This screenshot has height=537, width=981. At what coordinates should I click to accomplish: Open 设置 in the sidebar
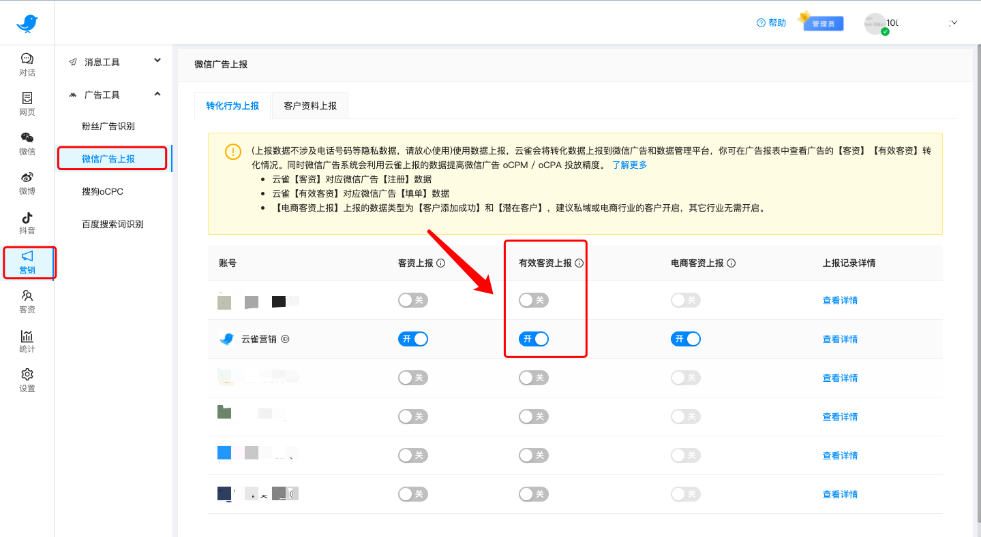point(27,381)
